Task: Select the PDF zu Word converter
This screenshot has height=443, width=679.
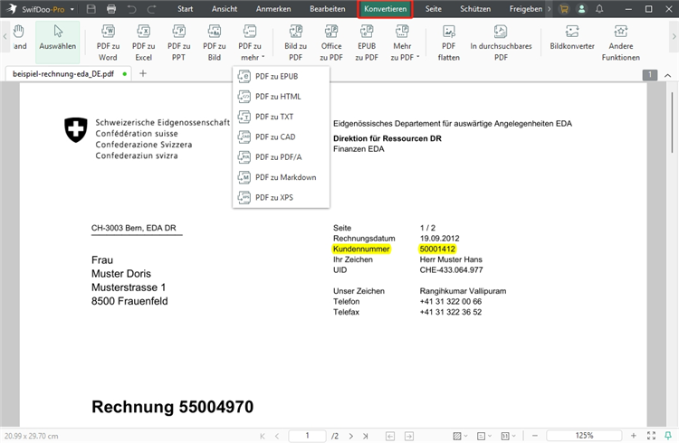Action: pos(108,42)
